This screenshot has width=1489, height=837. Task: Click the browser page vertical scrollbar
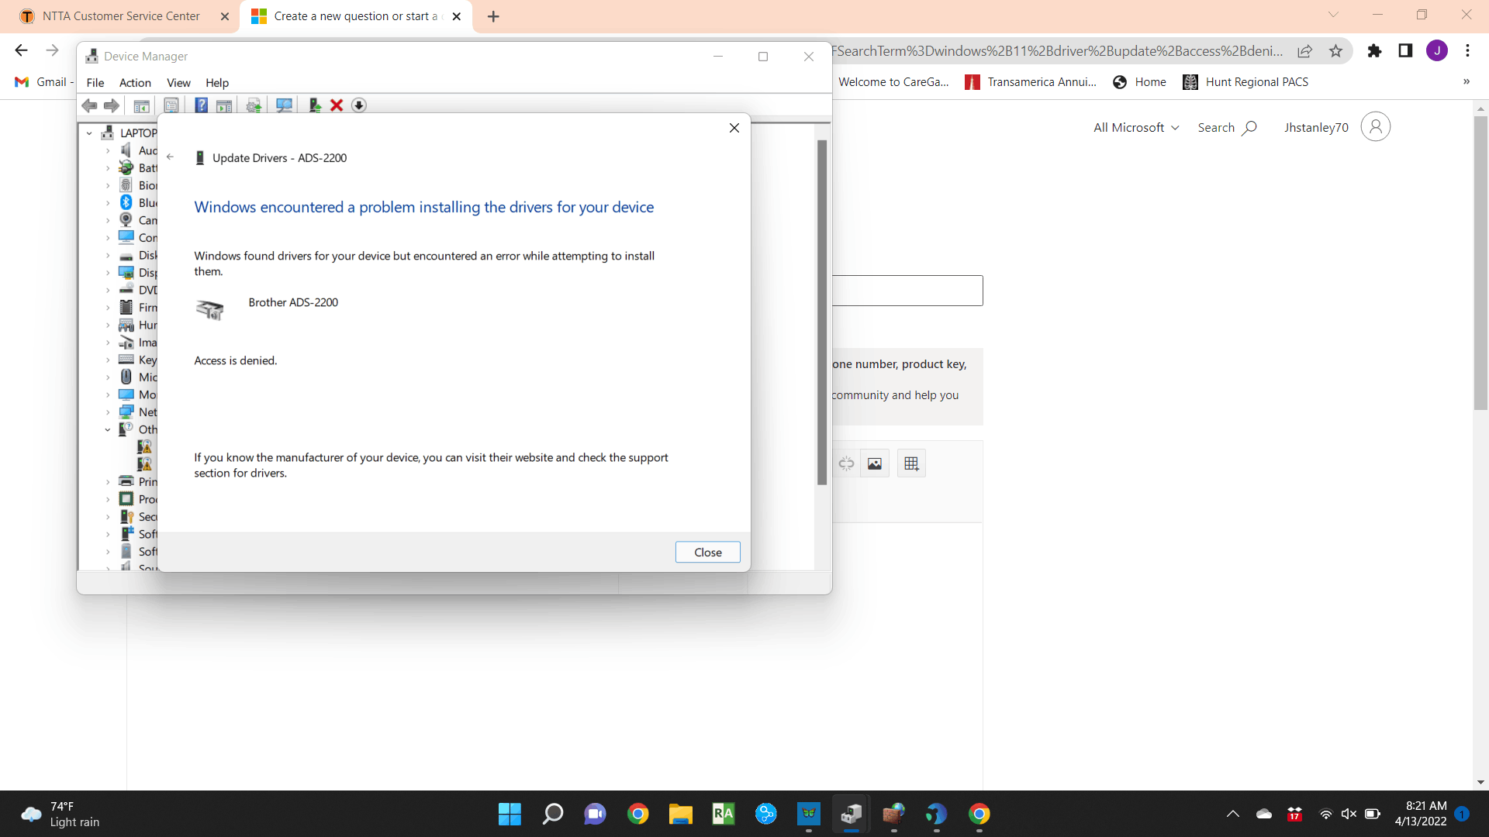pyautogui.click(x=1480, y=263)
